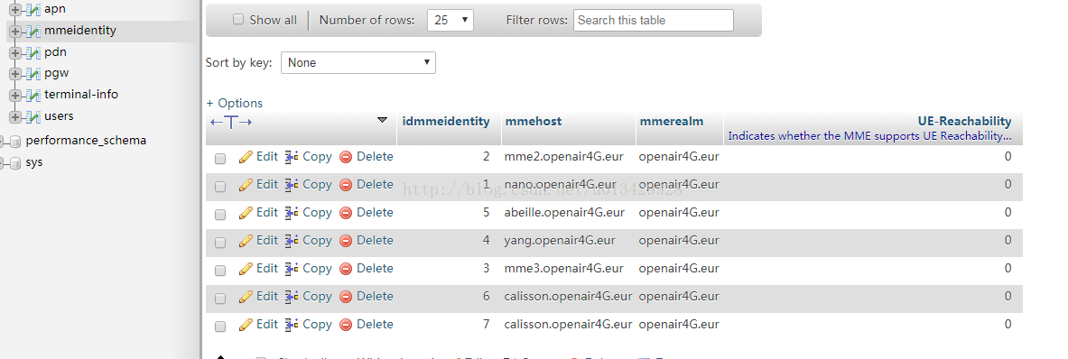
Task: Select the apn table in sidebar
Action: click(54, 10)
